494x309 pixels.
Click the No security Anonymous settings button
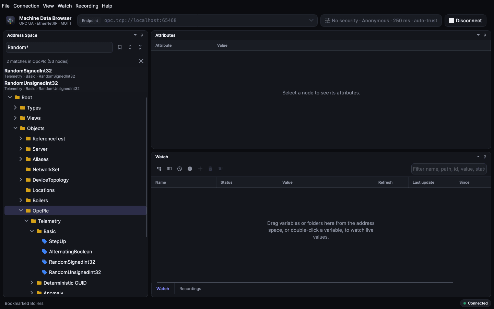pos(381,21)
